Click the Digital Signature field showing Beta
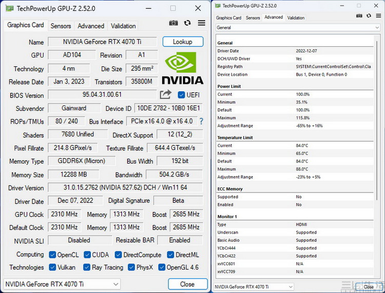This screenshot has height=293, width=385. point(178,201)
